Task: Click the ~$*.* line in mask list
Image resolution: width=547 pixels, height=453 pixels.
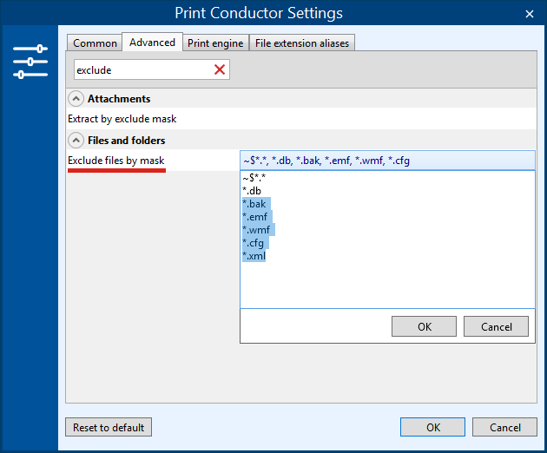Action: [254, 178]
